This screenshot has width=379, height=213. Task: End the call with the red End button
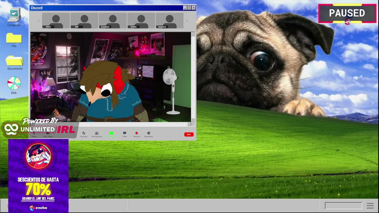[189, 134]
